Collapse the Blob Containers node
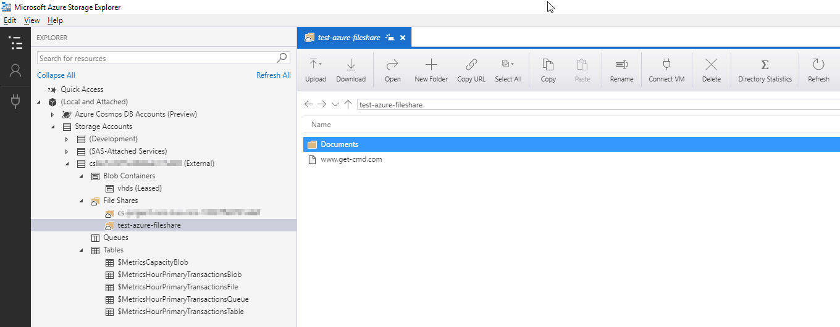840x327 pixels. (x=81, y=176)
